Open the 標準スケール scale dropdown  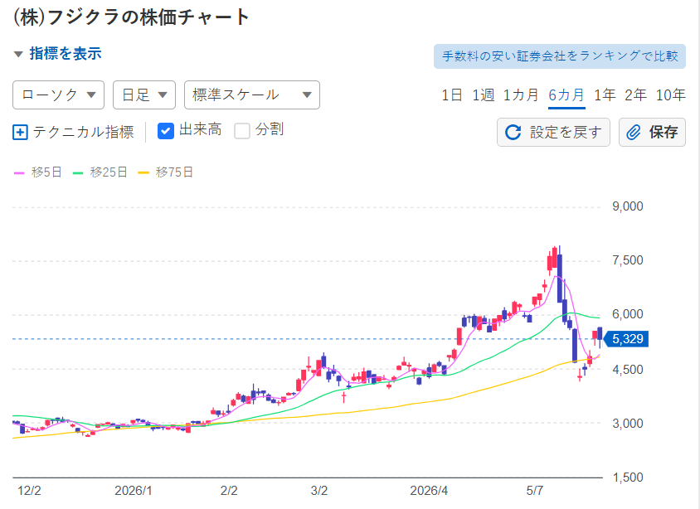pyautogui.click(x=252, y=95)
